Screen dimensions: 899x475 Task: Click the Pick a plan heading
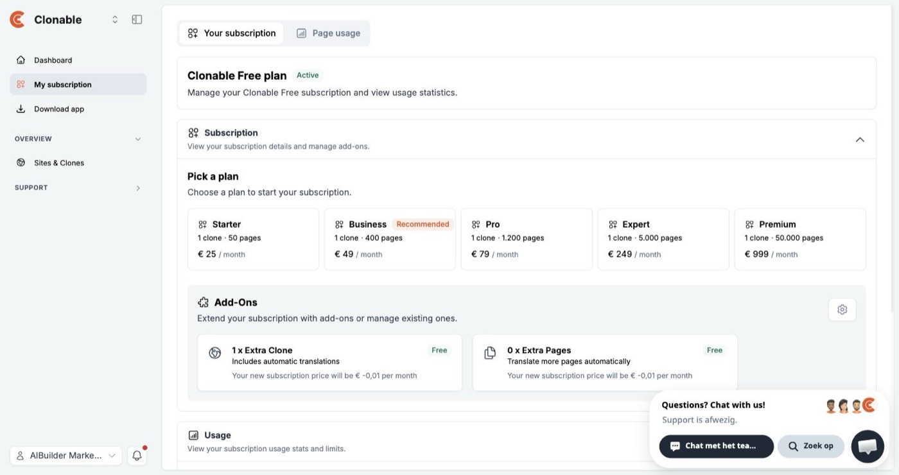pos(213,177)
